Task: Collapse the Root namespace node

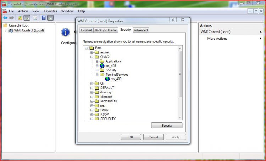Action: pos(87,48)
